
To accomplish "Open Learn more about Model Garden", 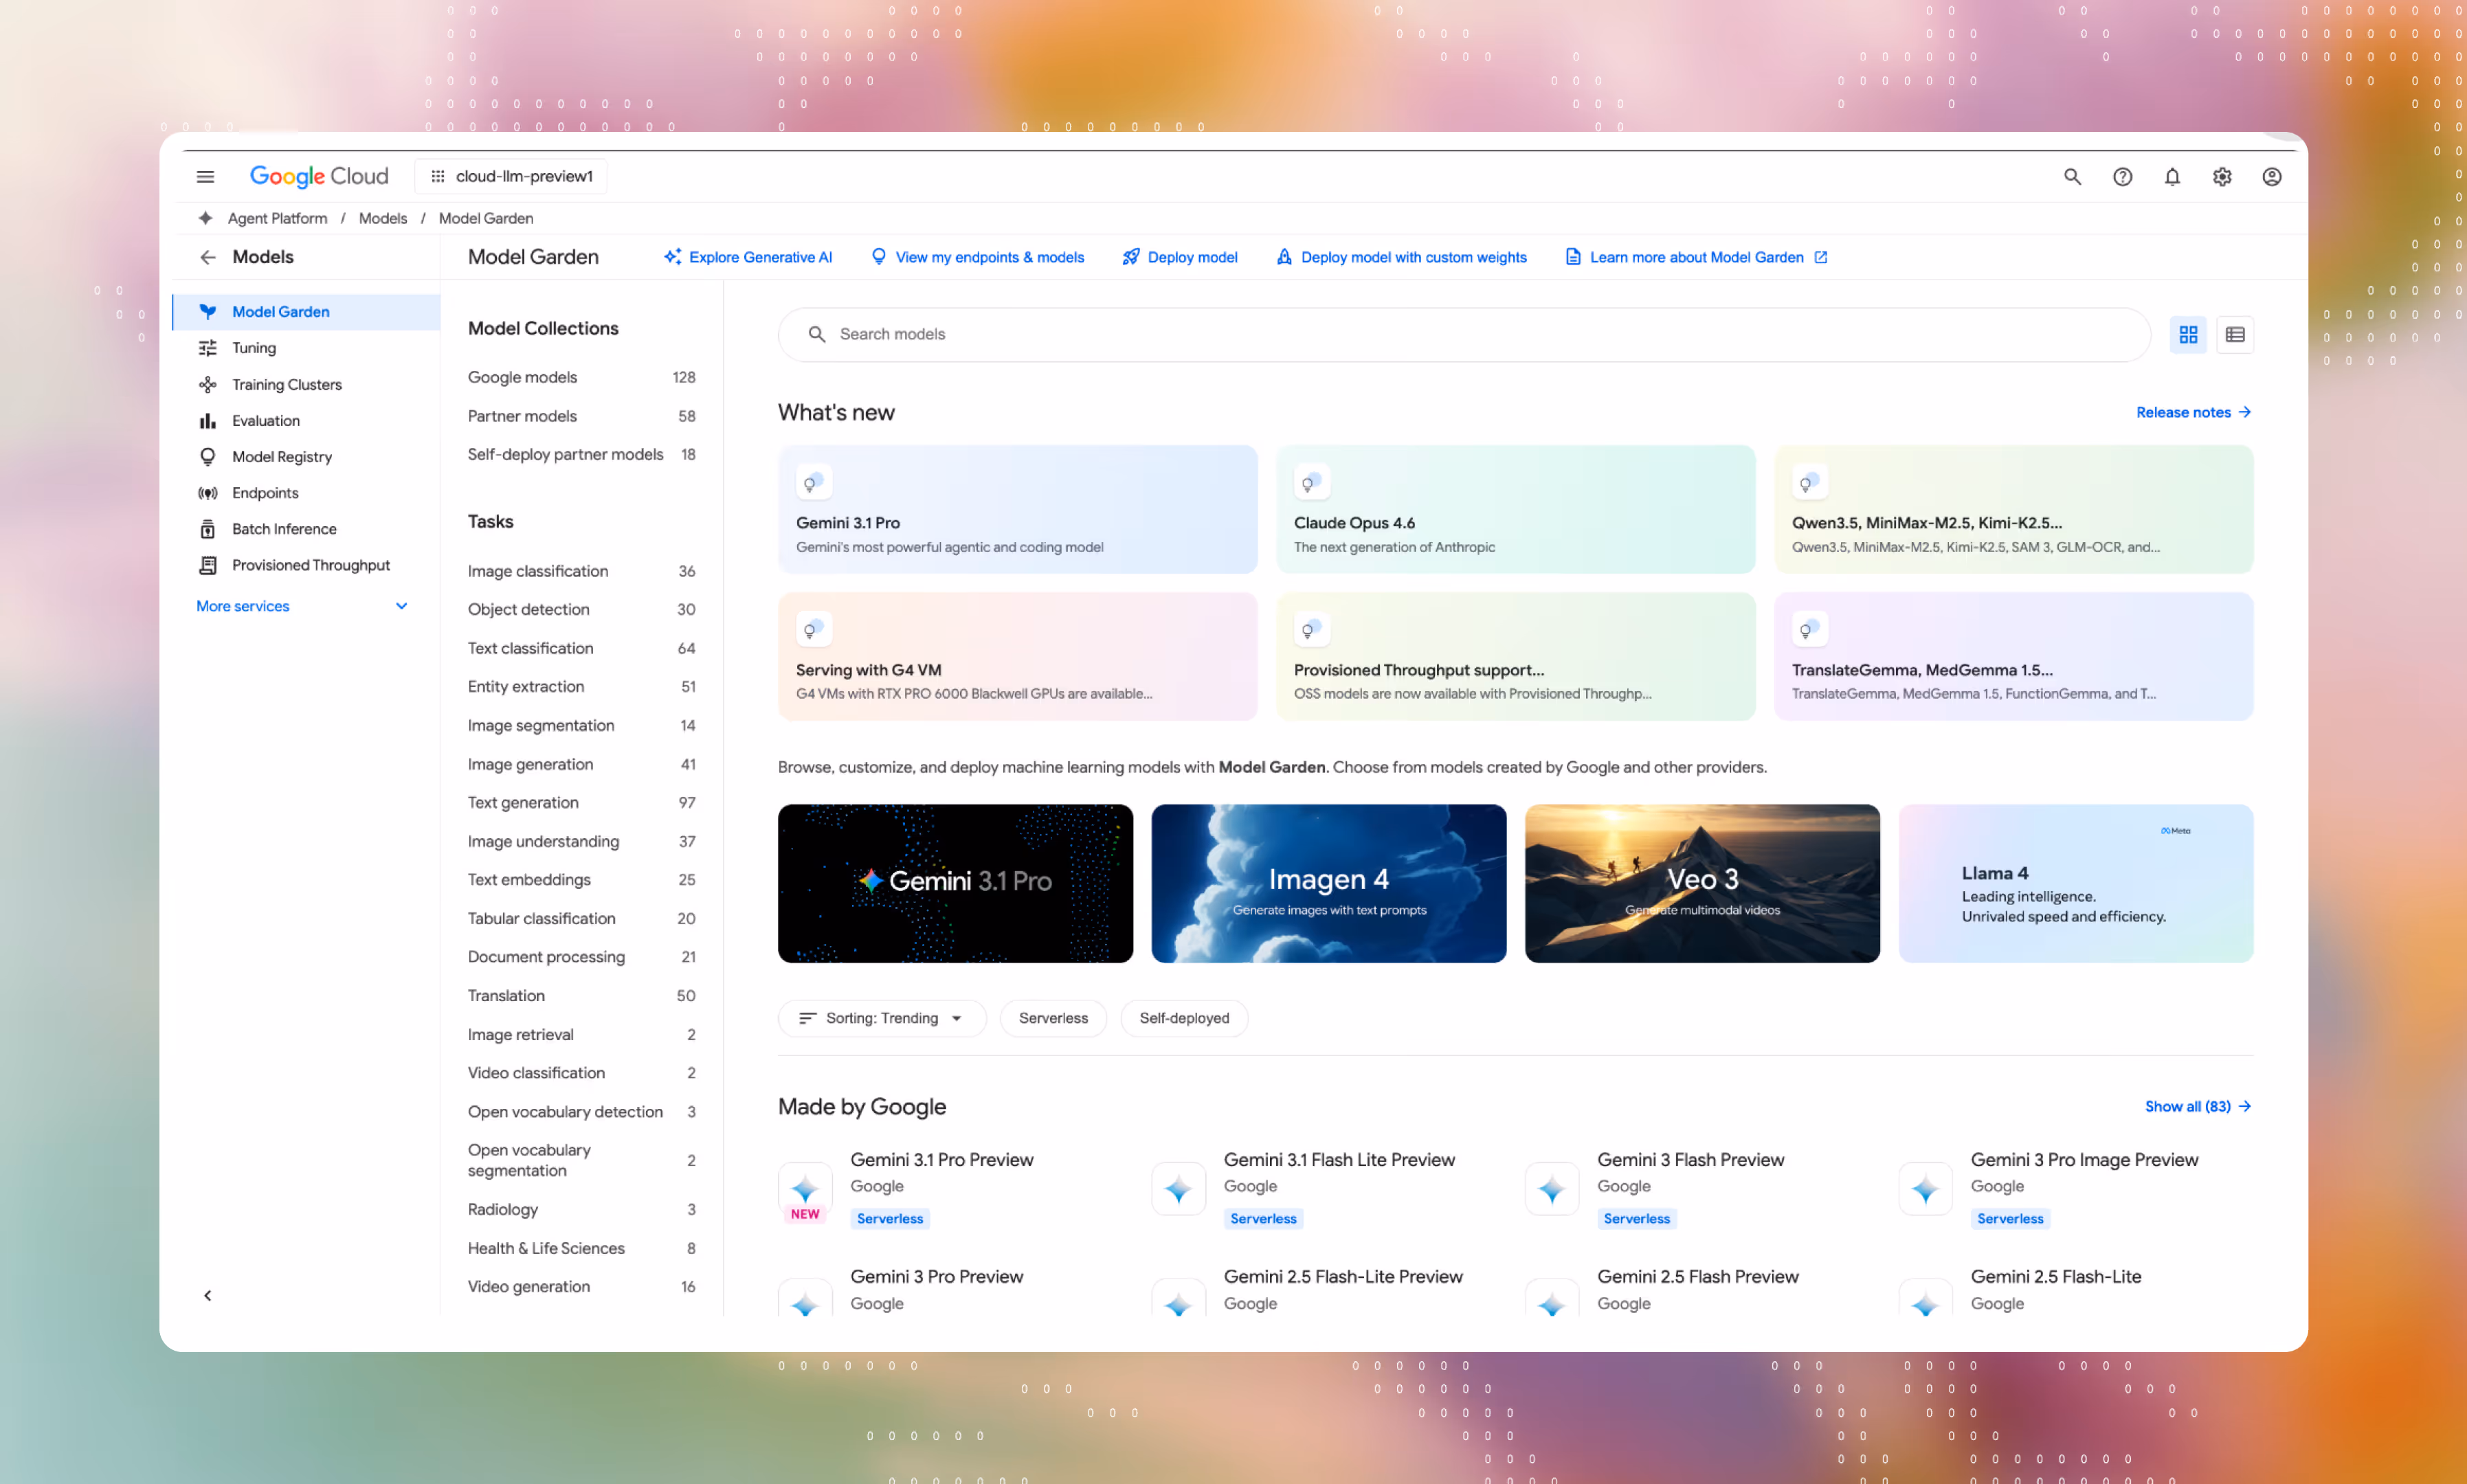I will tap(1696, 257).
